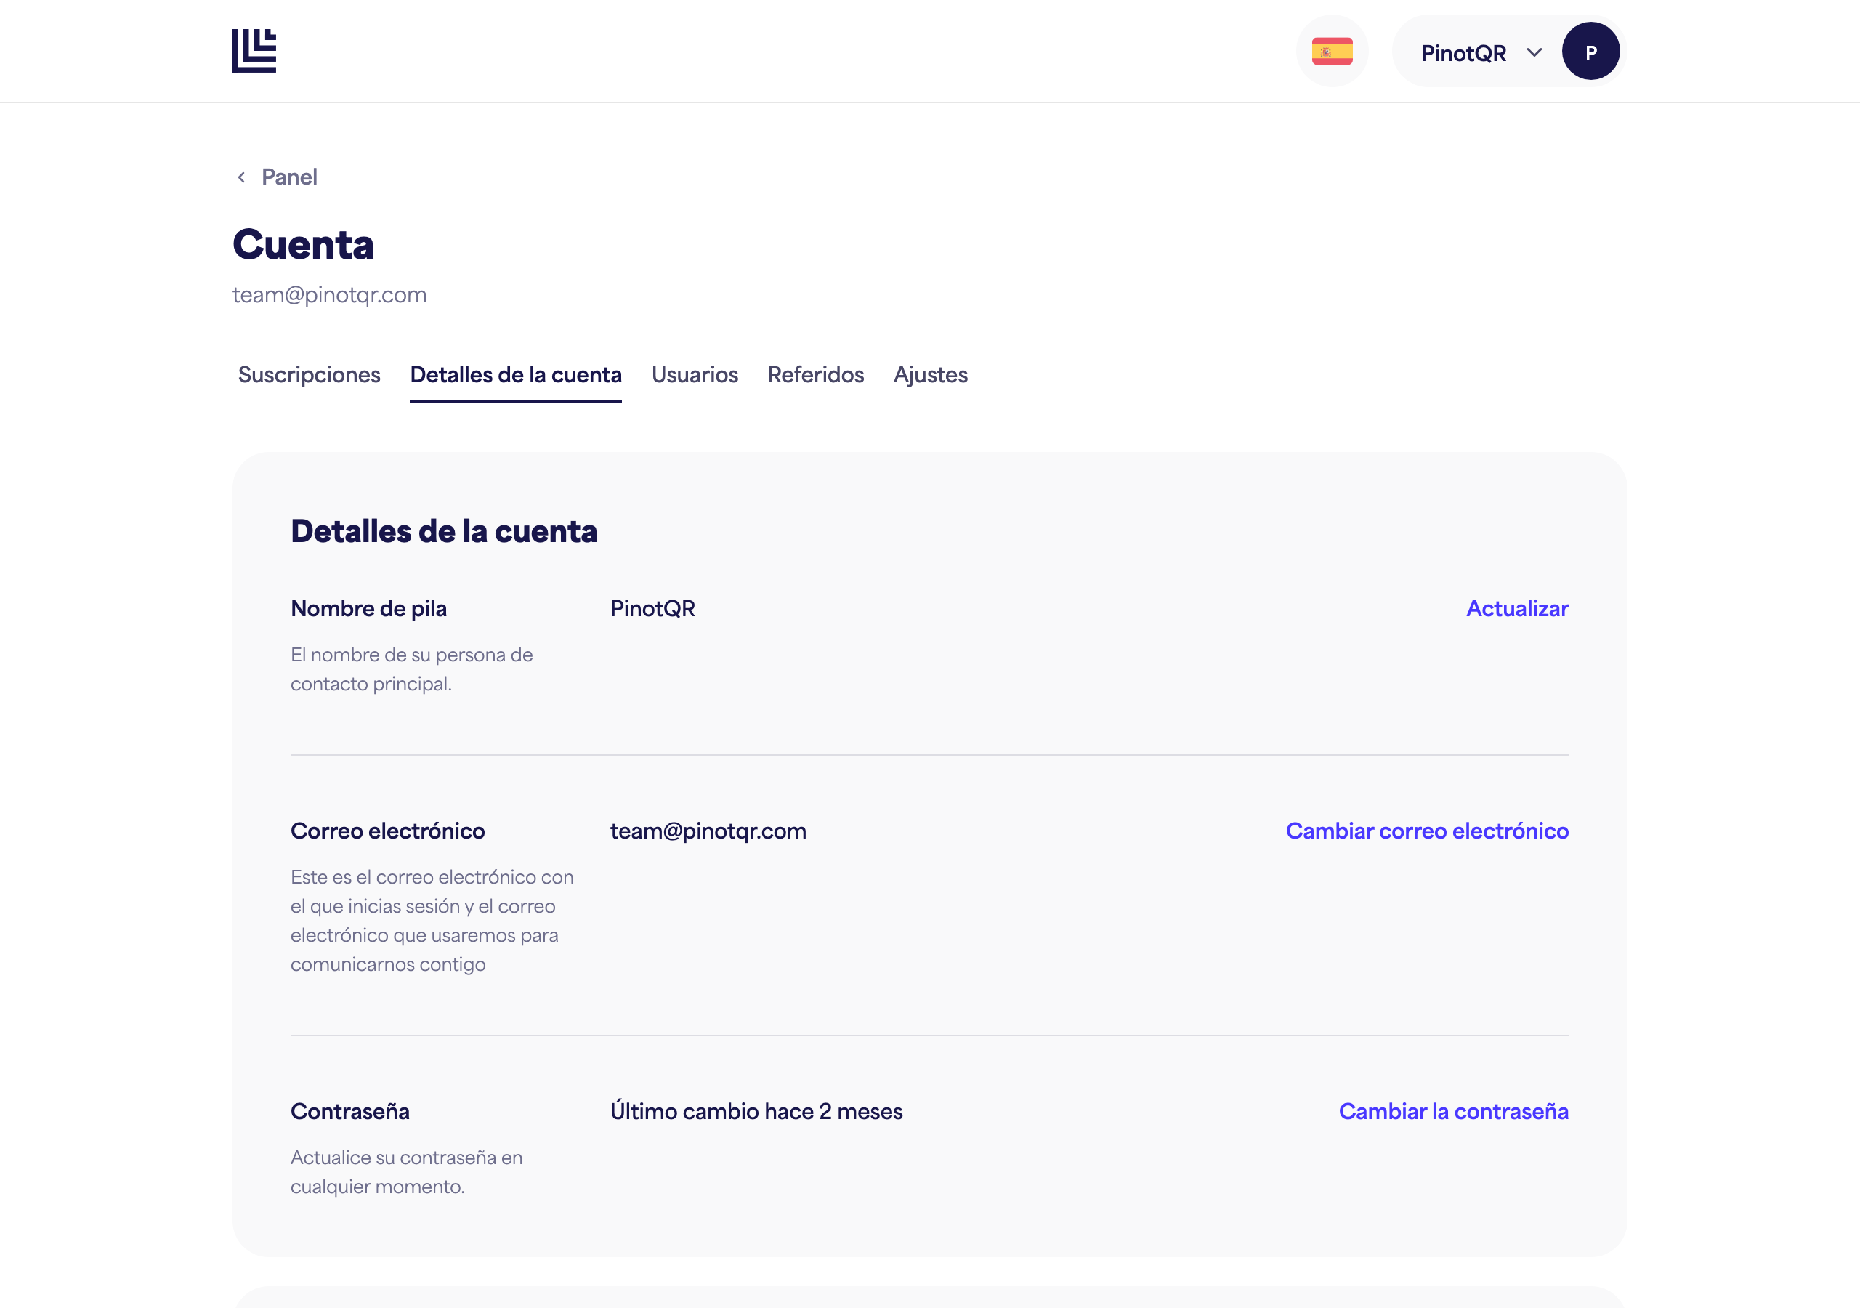The image size is (1860, 1308).
Task: Click the 'Detalles de la cuenta' card heading
Action: pyautogui.click(x=444, y=532)
